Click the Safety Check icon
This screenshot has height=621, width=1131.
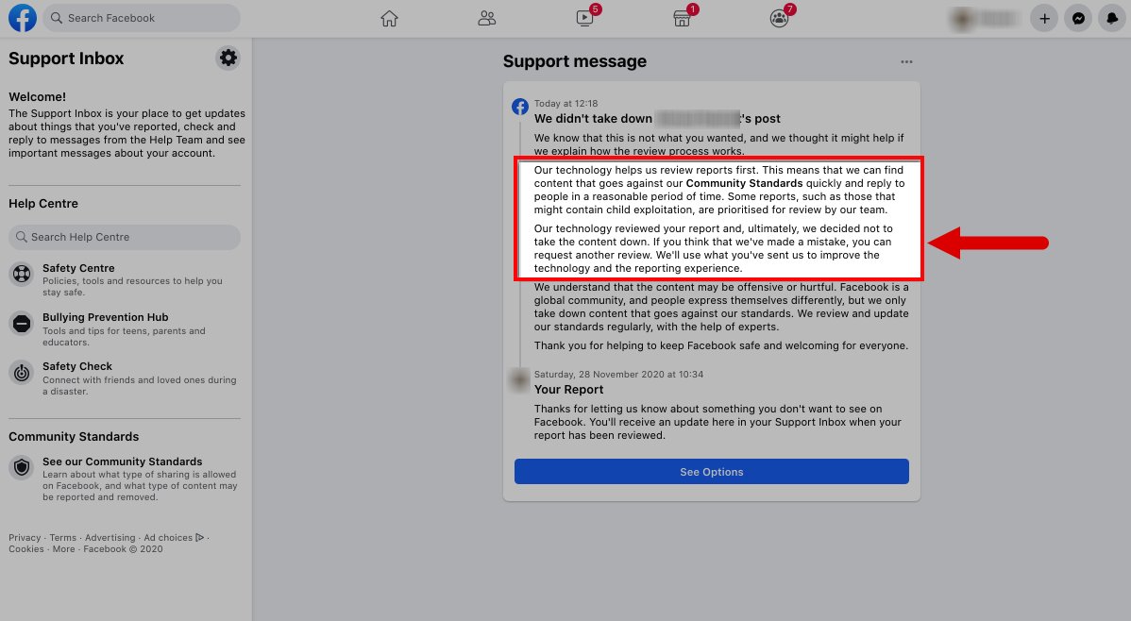pyautogui.click(x=22, y=373)
